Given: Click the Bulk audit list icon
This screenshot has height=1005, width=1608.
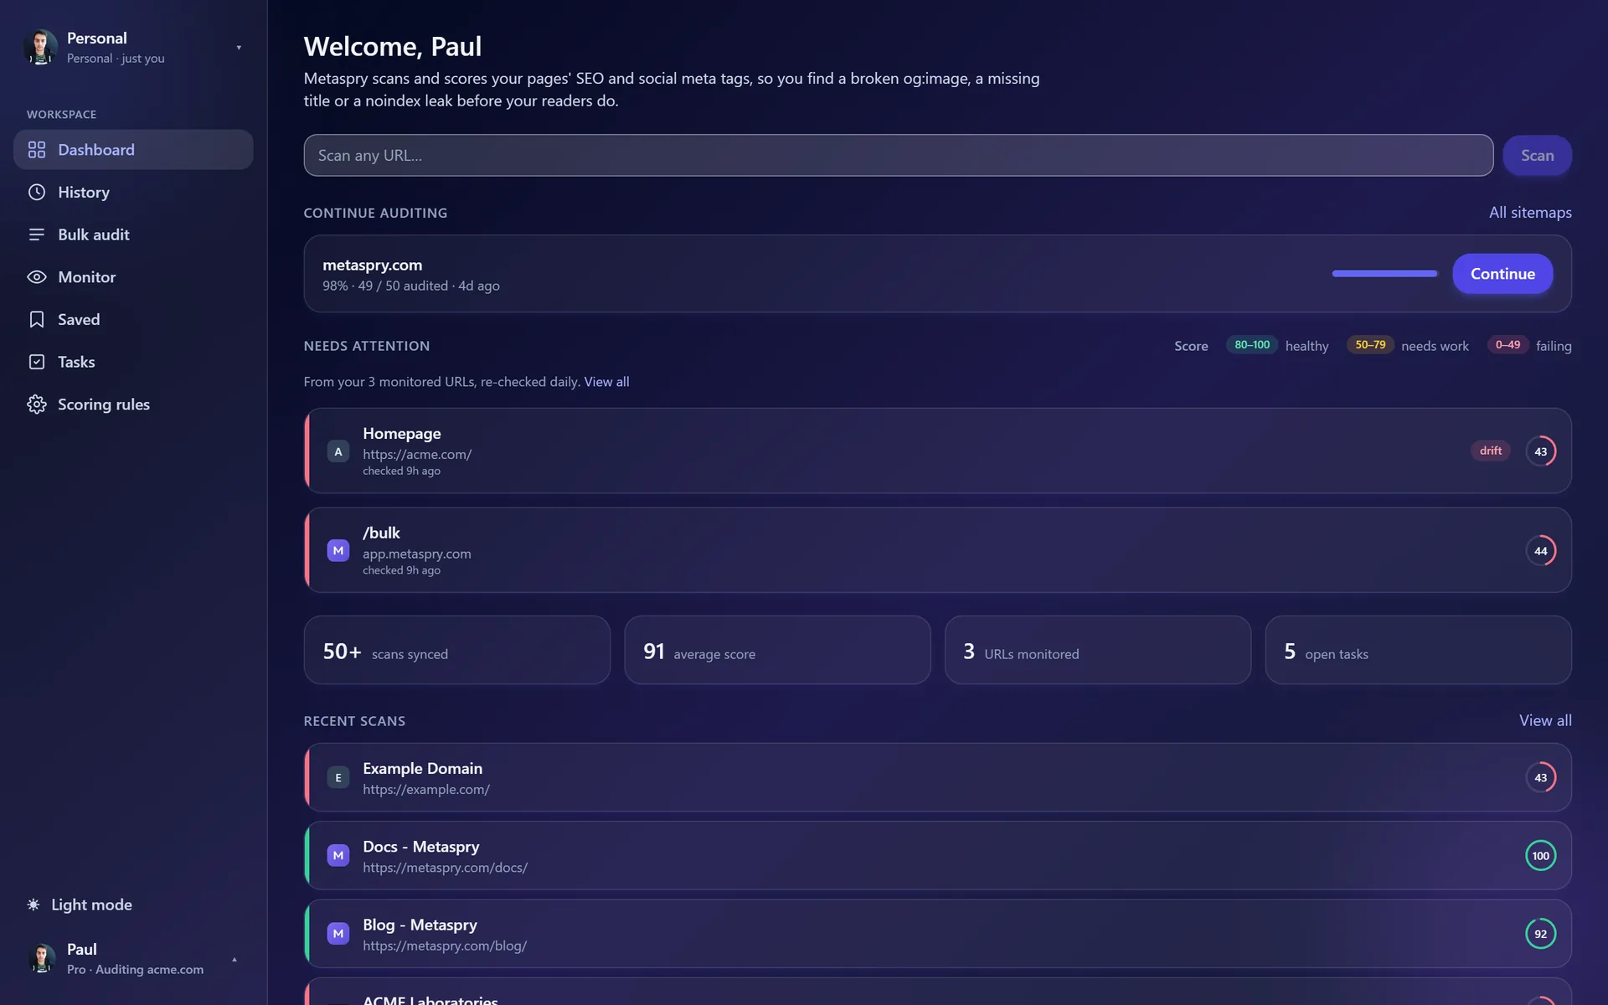Looking at the screenshot, I should [37, 234].
